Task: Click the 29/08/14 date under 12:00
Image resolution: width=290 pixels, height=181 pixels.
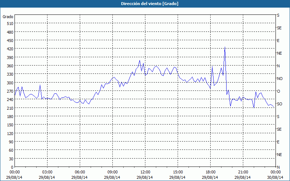Action: 145,177
